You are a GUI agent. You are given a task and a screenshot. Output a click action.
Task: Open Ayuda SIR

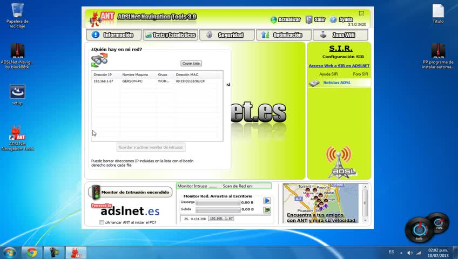tap(328, 74)
